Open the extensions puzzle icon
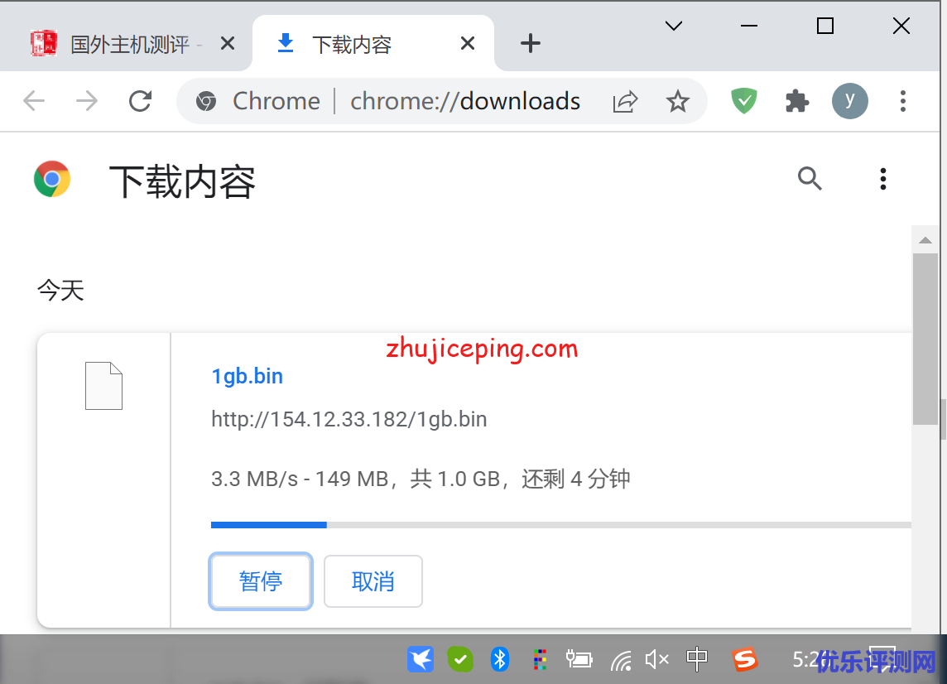 pos(797,101)
